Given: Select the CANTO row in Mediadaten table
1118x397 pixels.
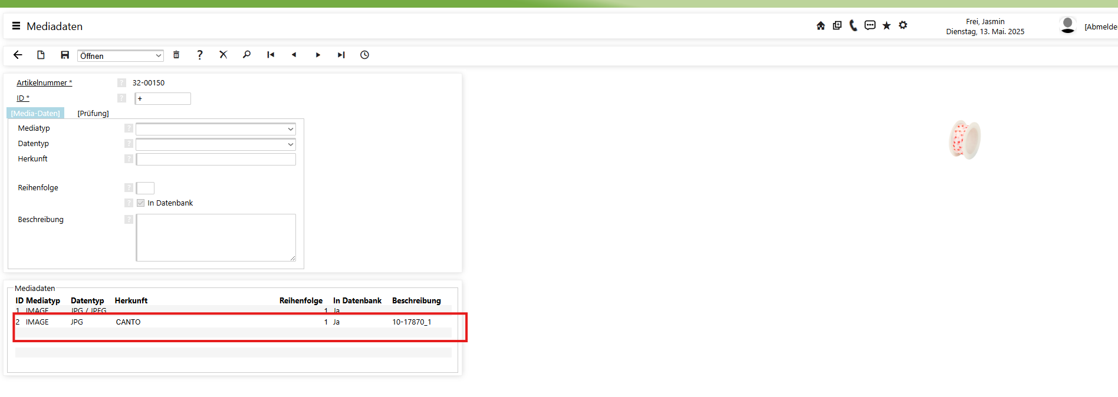Looking at the screenshot, I should 128,322.
